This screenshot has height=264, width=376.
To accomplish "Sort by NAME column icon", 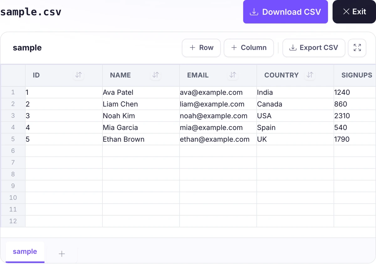I will pos(155,75).
